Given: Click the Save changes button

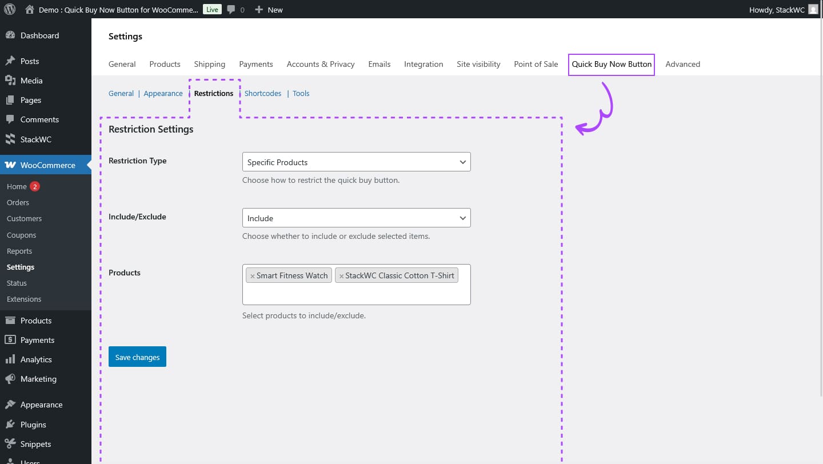Looking at the screenshot, I should [137, 357].
